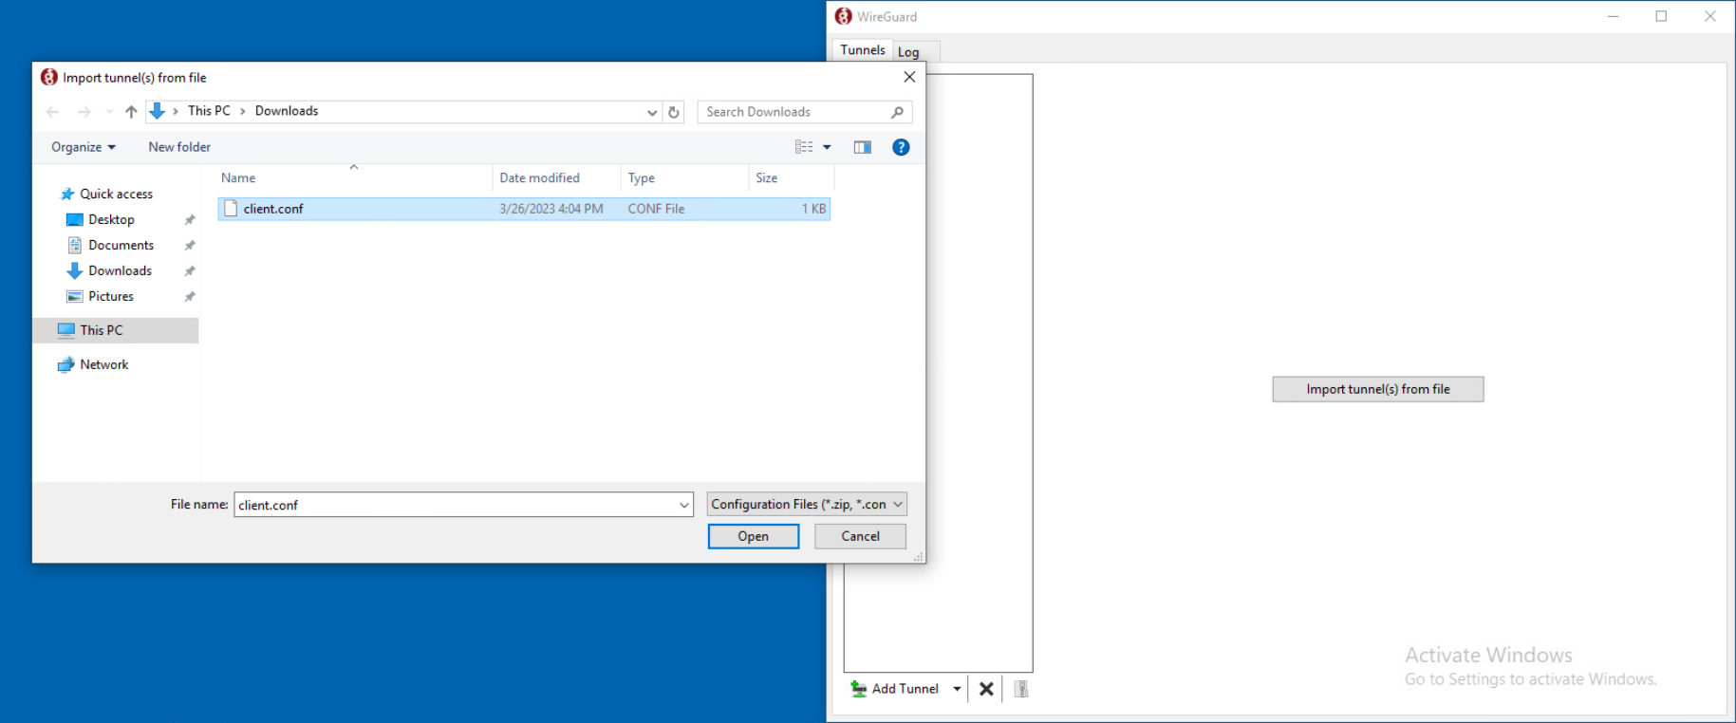This screenshot has width=1736, height=723.
Task: Click the pin icon beside Downloads
Action: [x=190, y=271]
